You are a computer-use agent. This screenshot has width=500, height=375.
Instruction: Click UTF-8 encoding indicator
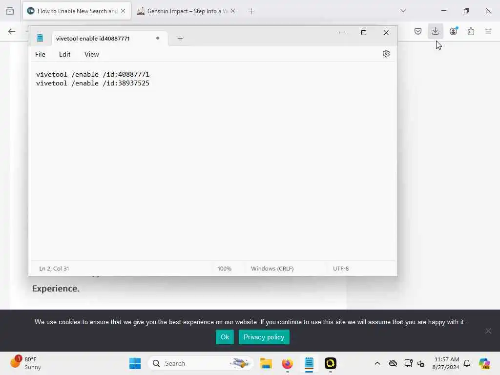340,269
